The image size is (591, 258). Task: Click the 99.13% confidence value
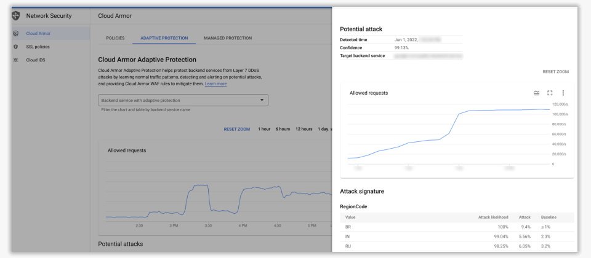click(401, 48)
